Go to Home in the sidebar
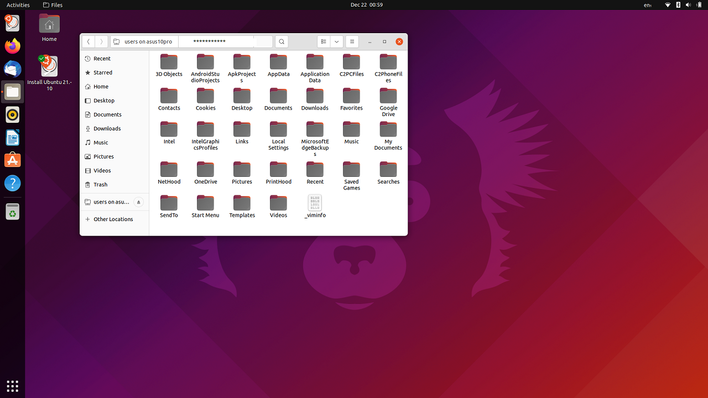The width and height of the screenshot is (708, 398). click(x=114, y=86)
